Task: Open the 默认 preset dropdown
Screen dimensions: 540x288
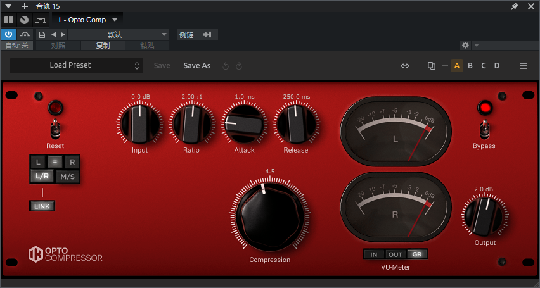Action: pyautogui.click(x=119, y=35)
